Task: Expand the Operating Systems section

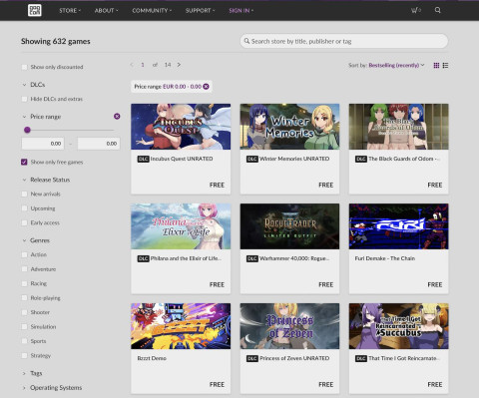Action: pyautogui.click(x=52, y=388)
